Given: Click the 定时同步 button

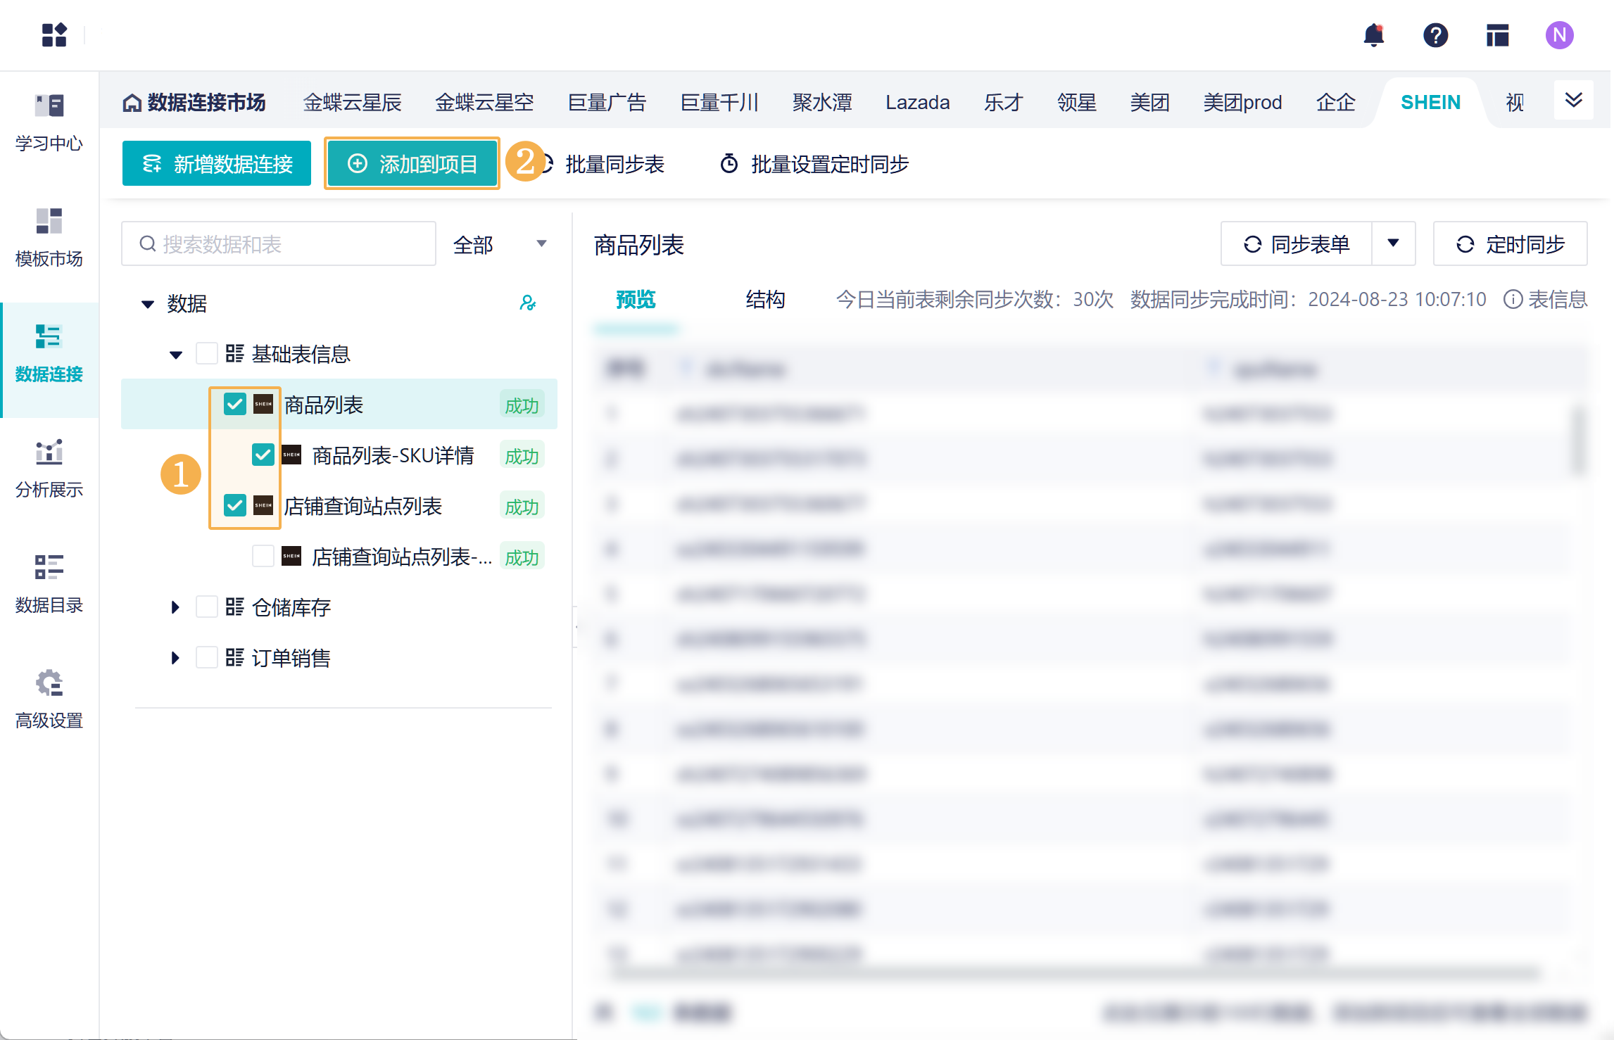Looking at the screenshot, I should pyautogui.click(x=1510, y=243).
